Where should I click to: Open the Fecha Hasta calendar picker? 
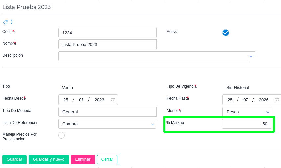277,100
